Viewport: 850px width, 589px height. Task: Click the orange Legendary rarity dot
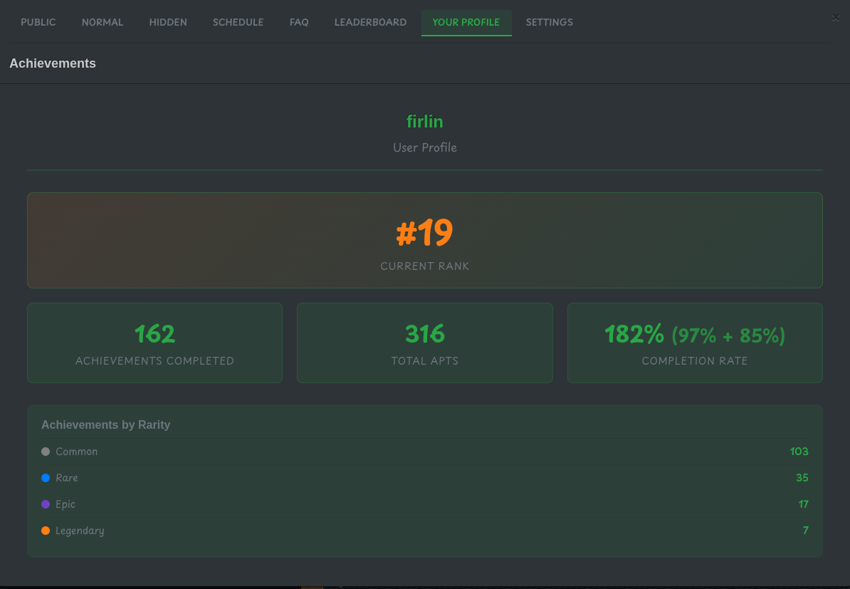pos(46,531)
